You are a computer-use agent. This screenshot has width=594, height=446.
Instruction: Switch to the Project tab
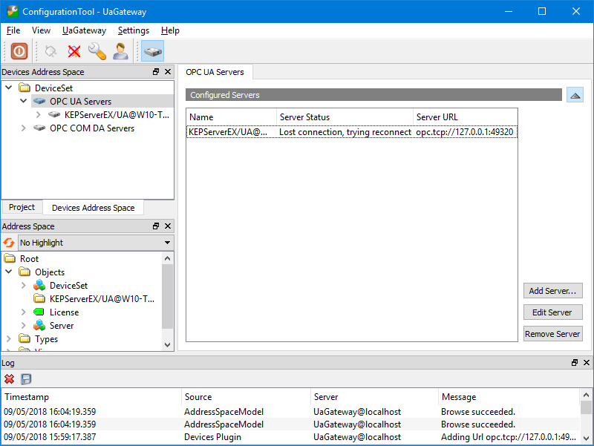tap(22, 207)
